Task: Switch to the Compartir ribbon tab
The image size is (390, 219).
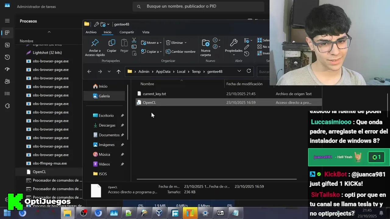Action: pyautogui.click(x=127, y=32)
